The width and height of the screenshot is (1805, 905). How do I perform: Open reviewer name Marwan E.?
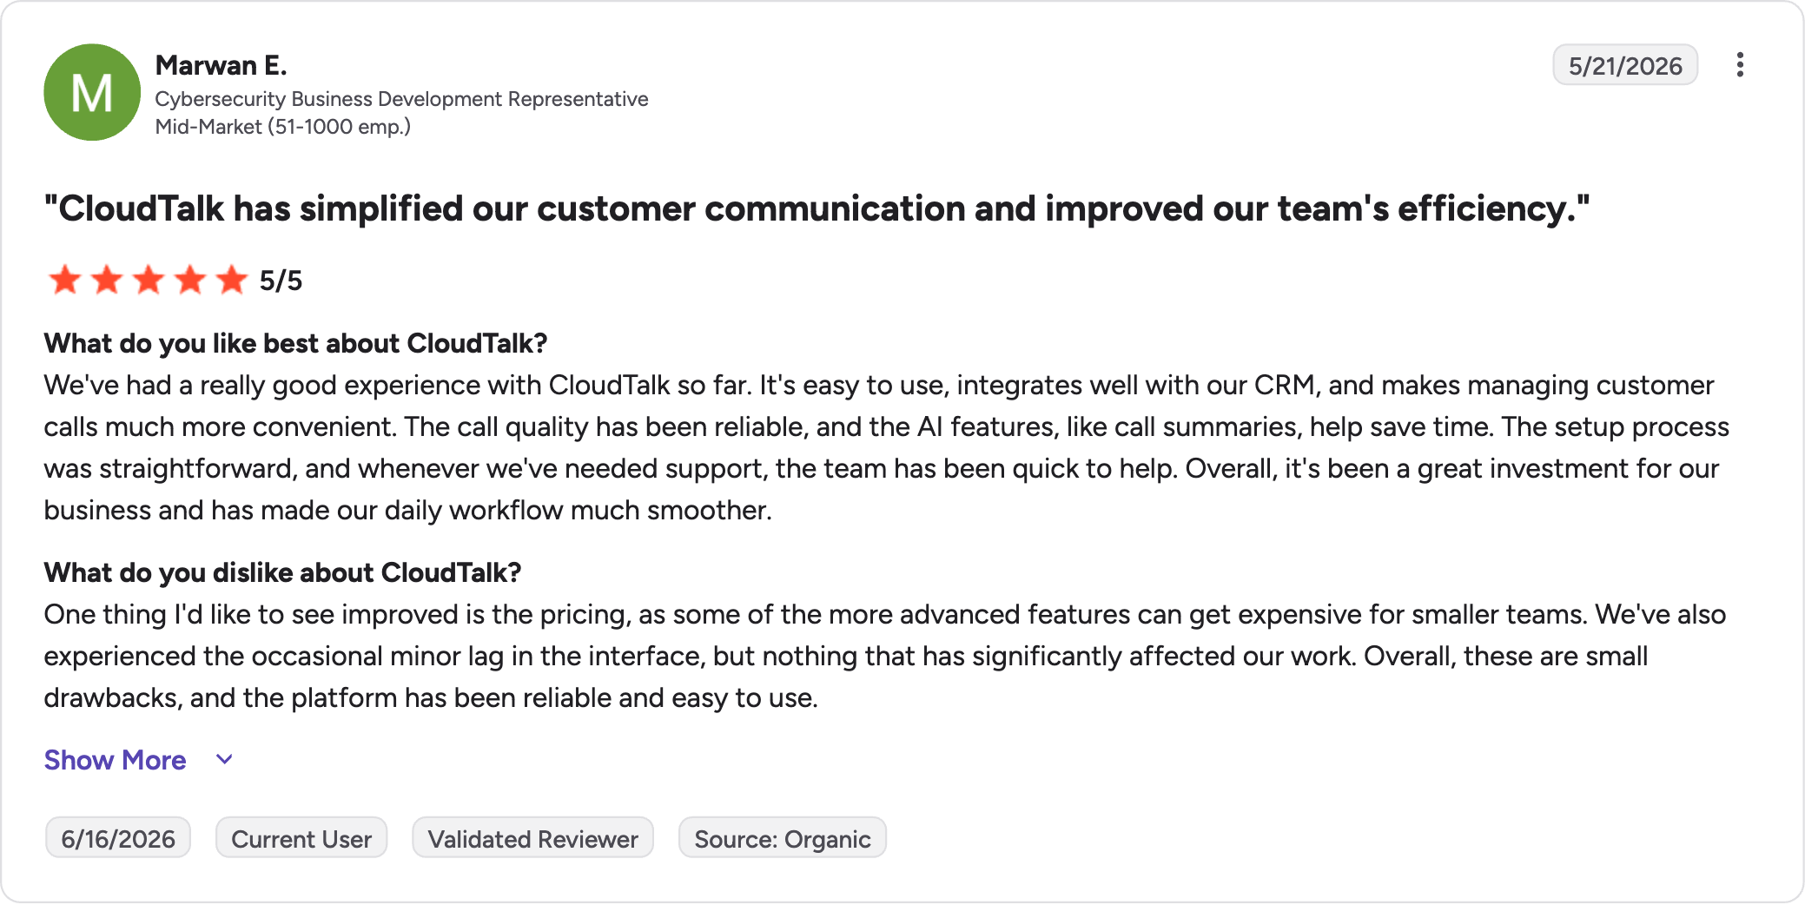pos(221,65)
